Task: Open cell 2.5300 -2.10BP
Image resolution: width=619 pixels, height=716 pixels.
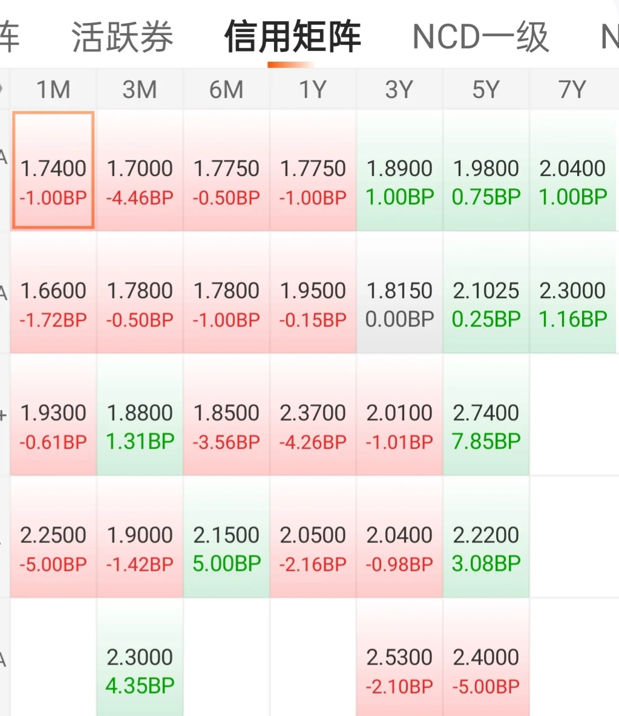Action: click(399, 657)
